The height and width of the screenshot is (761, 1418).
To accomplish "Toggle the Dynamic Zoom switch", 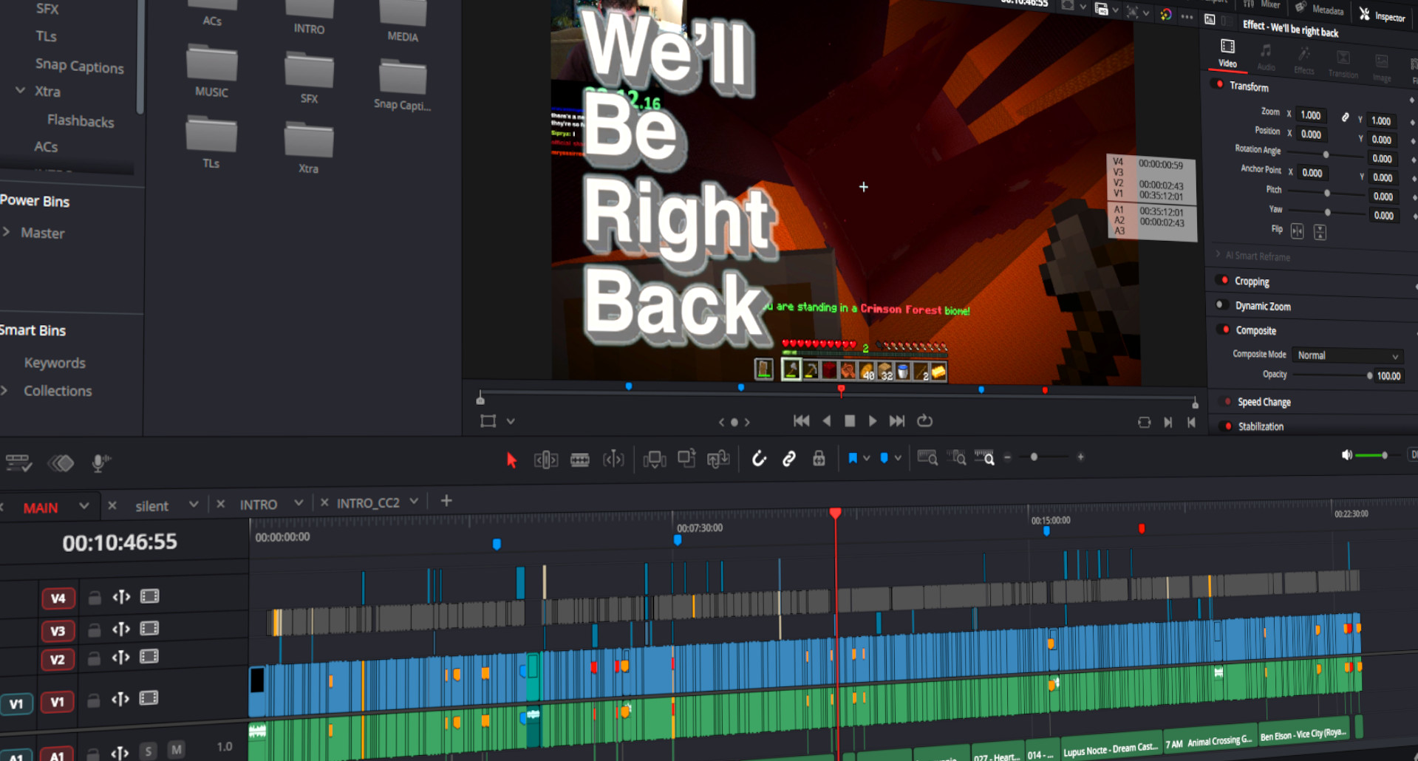I will [x=1224, y=304].
